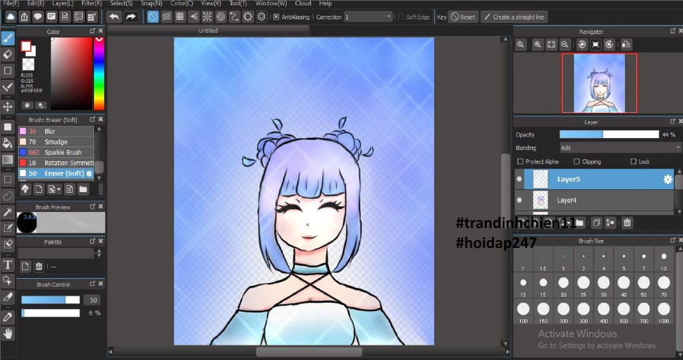683x360 pixels.
Task: Select the Brush tool
Action: coord(8,38)
